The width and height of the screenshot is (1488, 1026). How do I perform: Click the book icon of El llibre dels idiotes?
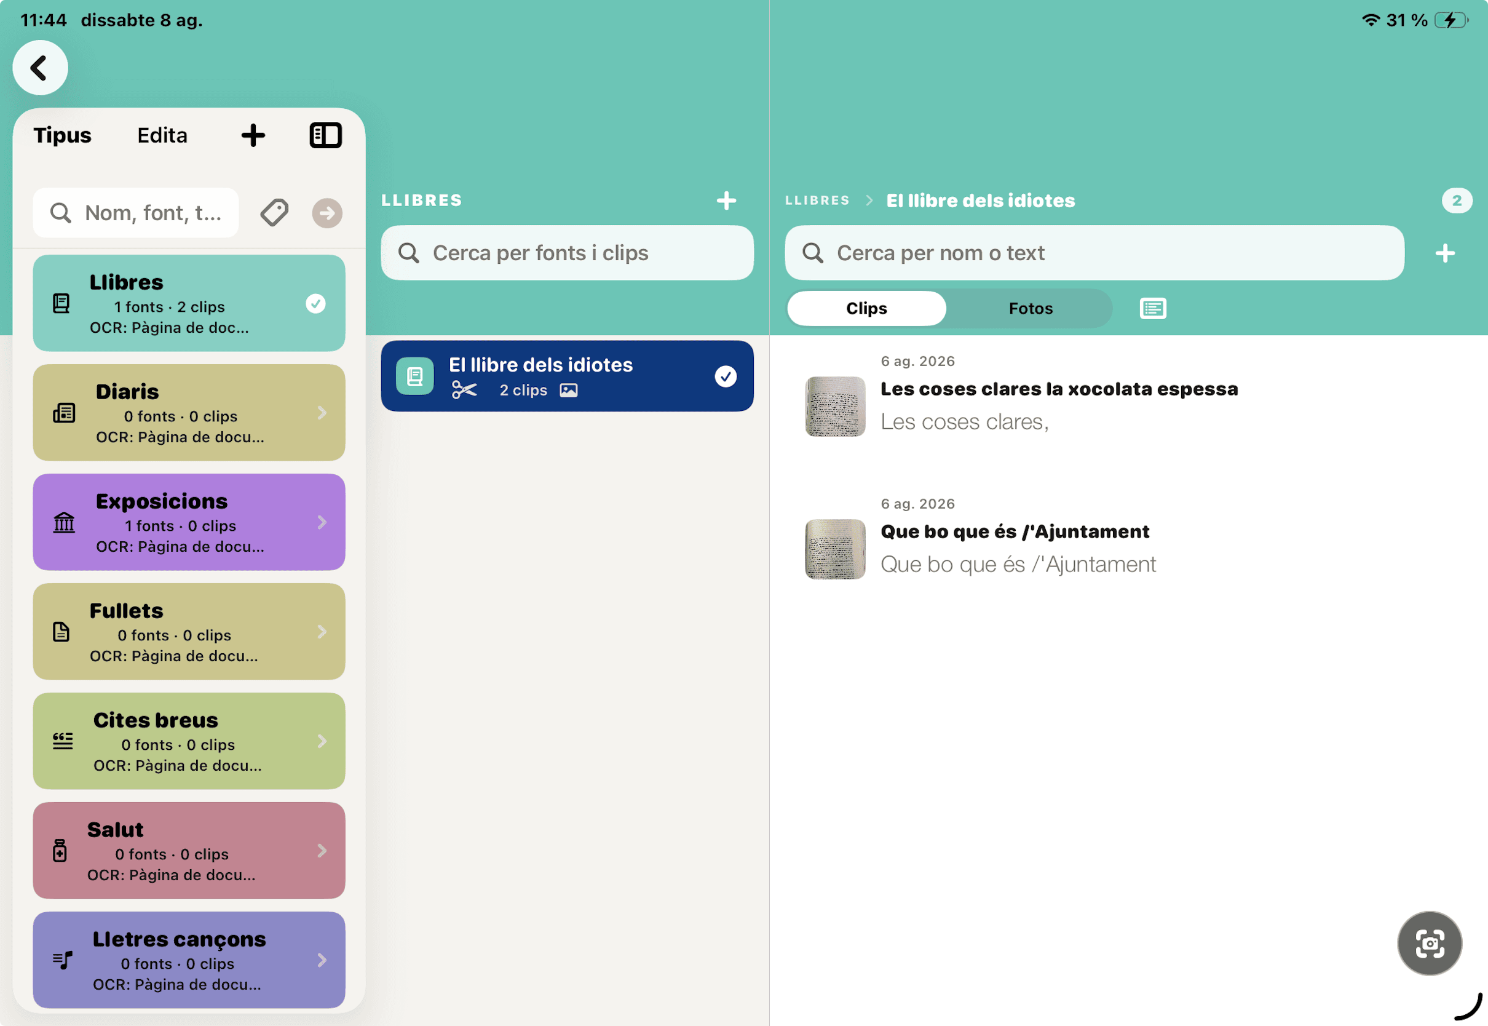pyautogui.click(x=414, y=376)
